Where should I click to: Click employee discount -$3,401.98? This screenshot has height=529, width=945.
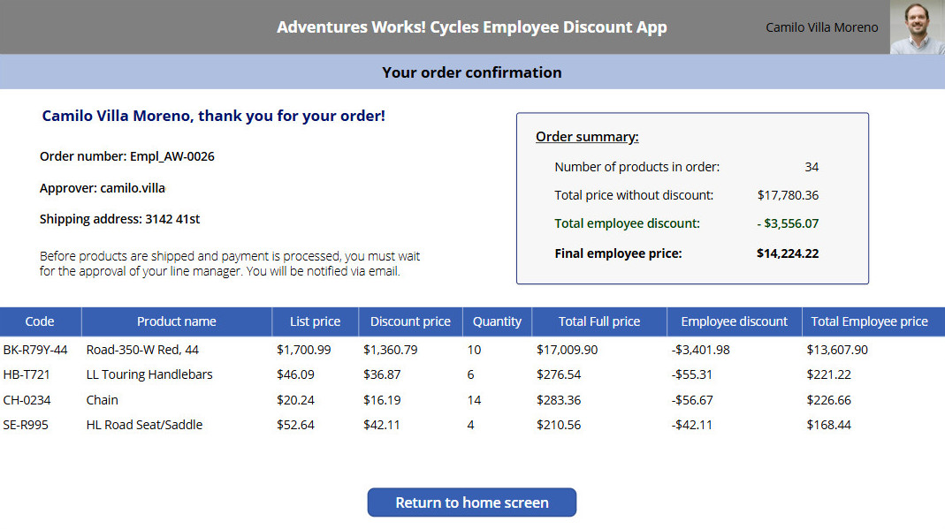[700, 350]
